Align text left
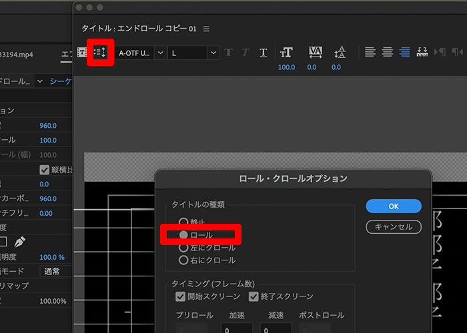 [370, 53]
